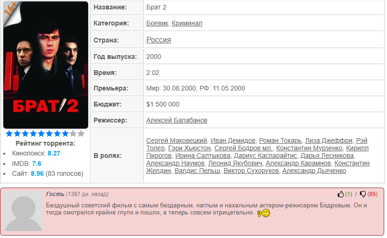Select the Россия country link
The image size is (387, 238).
coord(158,40)
